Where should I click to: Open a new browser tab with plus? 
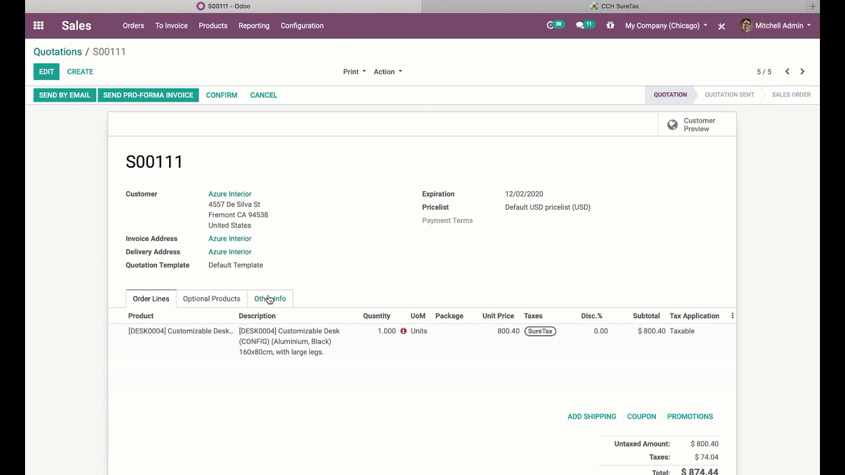[x=813, y=6]
